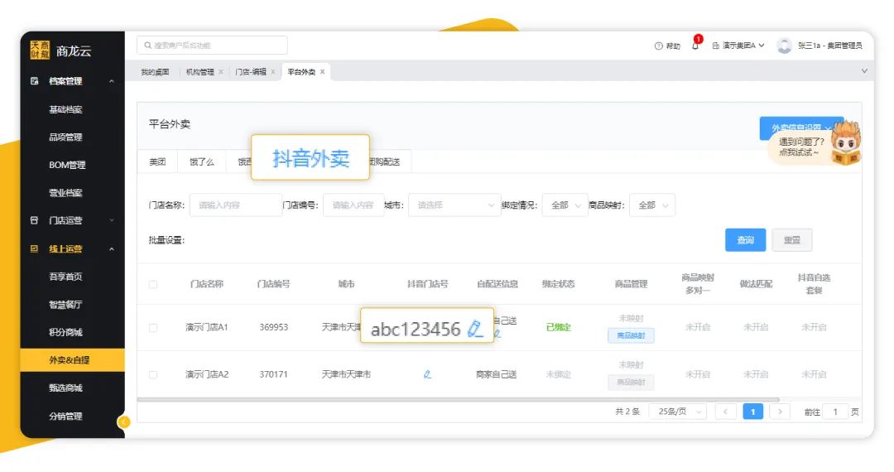Click the 张三1a - 集团管理员 username
Screen dimensions: 894x472
tap(830, 46)
